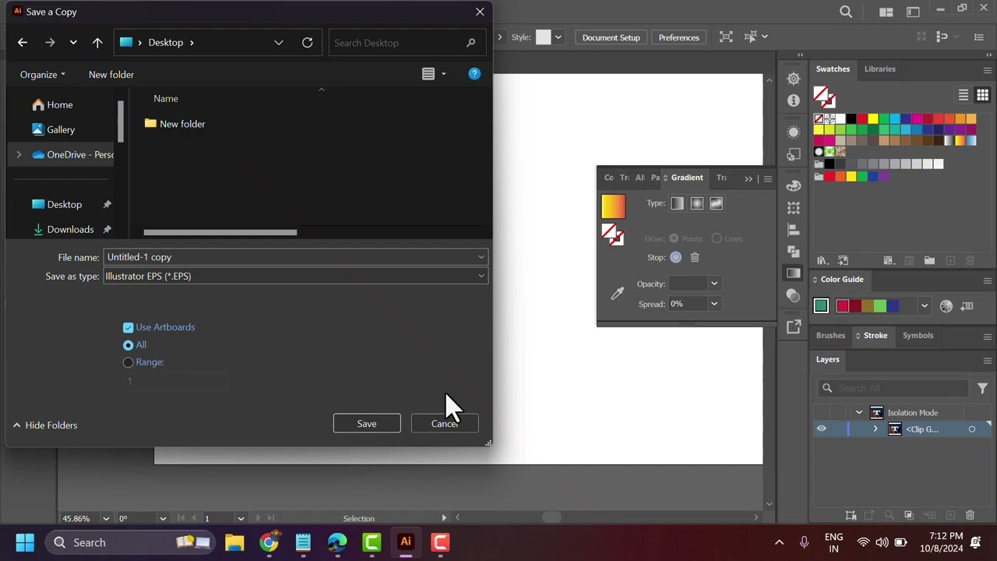Open the Preferences button

point(678,37)
